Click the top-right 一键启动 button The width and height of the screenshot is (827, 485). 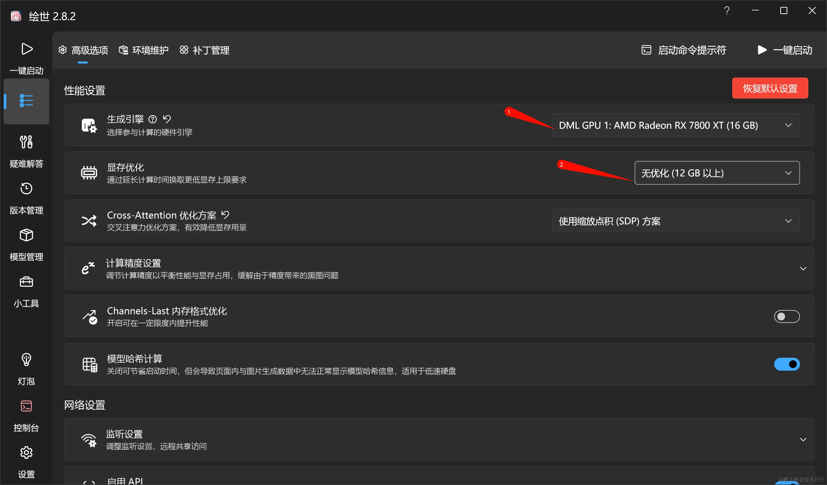[785, 50]
